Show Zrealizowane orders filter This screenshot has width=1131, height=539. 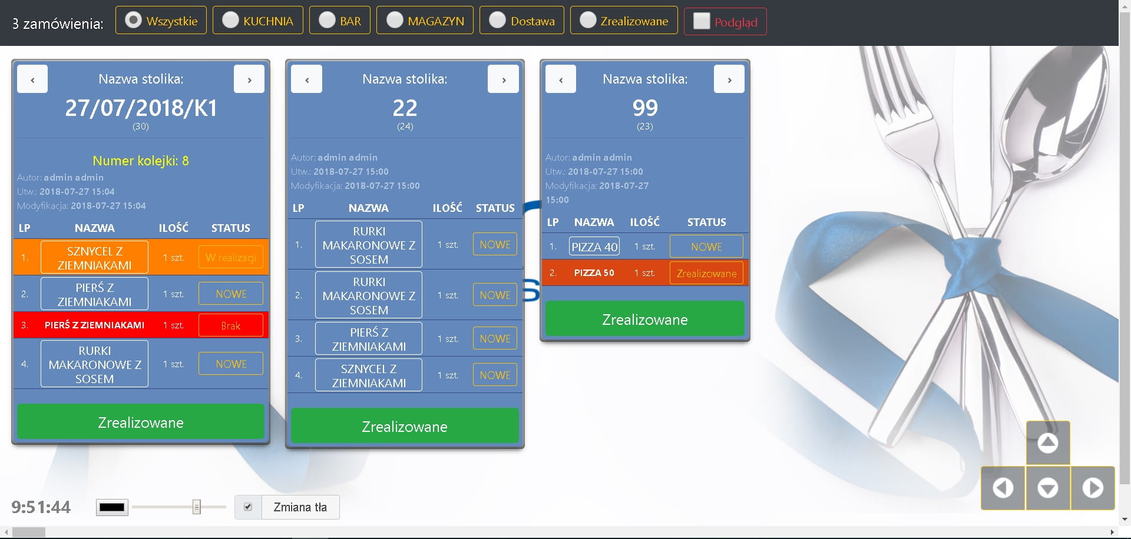(x=588, y=21)
